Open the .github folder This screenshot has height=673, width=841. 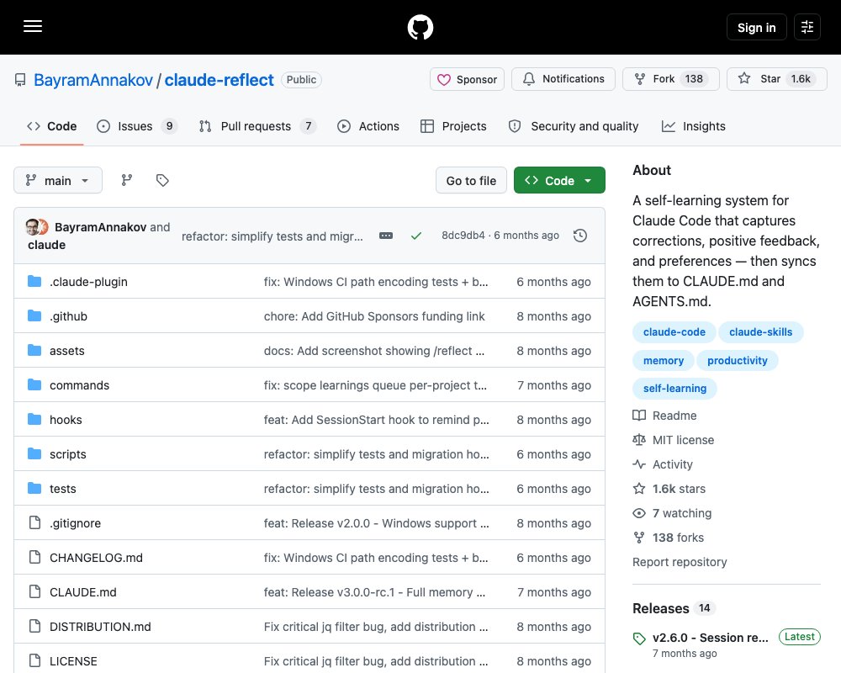coord(68,316)
